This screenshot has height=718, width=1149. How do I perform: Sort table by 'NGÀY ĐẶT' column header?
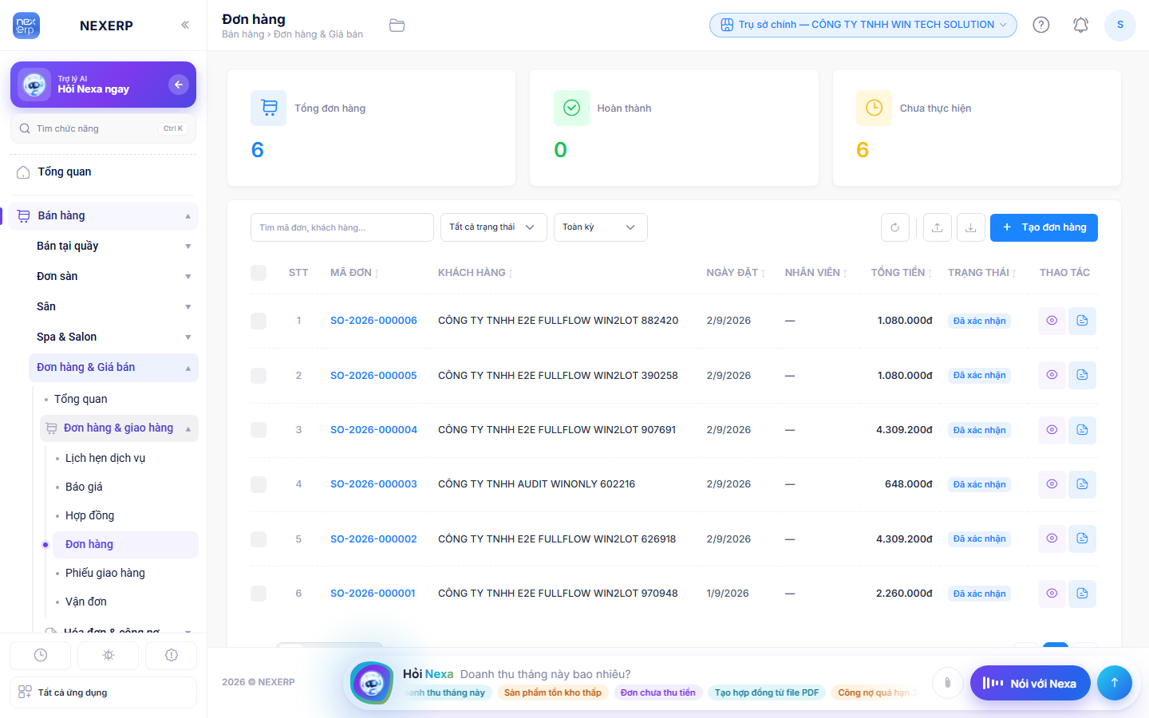tap(736, 273)
